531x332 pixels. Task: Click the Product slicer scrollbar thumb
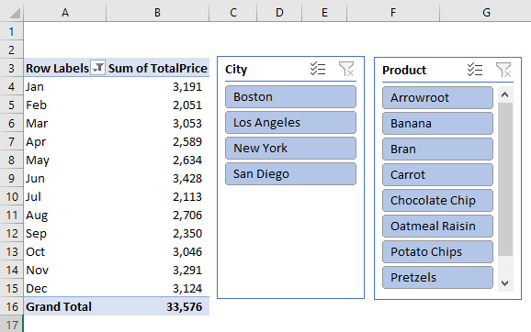point(505,179)
